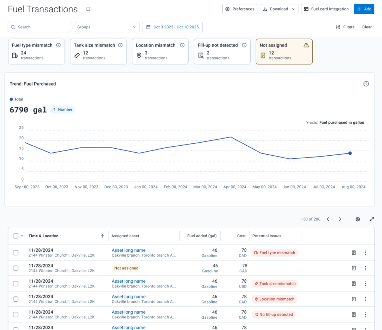Click the Add button
Screen dimensions: 382x330
coord(364,9)
